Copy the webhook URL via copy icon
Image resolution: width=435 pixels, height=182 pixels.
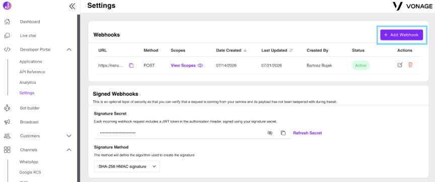pyautogui.click(x=131, y=66)
